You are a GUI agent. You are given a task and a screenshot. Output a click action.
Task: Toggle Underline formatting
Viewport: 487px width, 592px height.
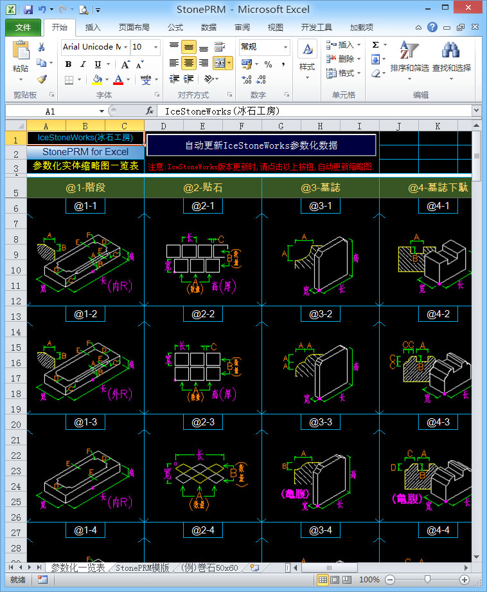tap(98, 64)
